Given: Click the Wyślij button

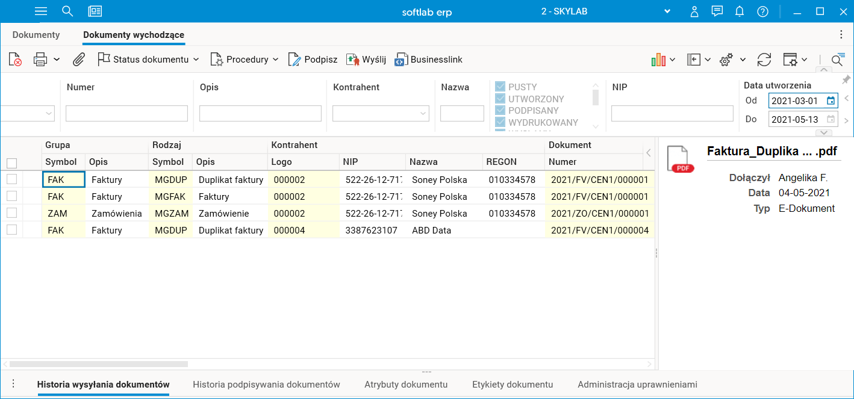Looking at the screenshot, I should pyautogui.click(x=366, y=60).
